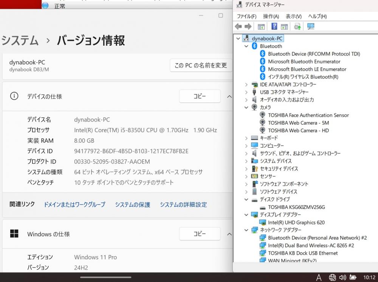Screen dimensions: 378x282
Task: Select TOSHIBA Face Authentication Sensor
Action: (308, 115)
